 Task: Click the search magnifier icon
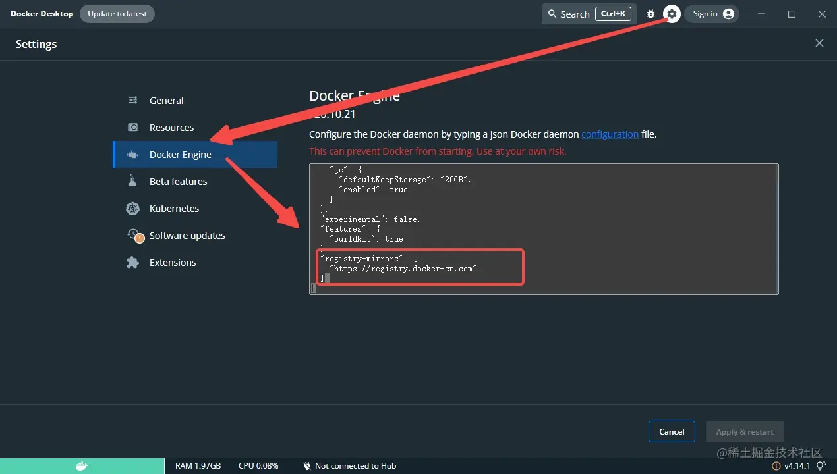click(x=552, y=14)
